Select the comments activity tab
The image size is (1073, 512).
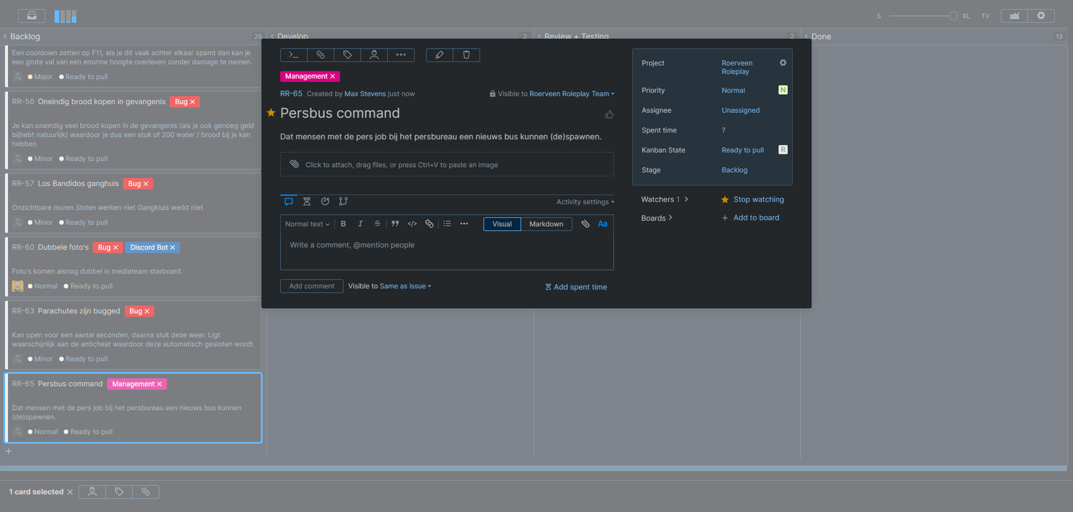[x=289, y=201]
